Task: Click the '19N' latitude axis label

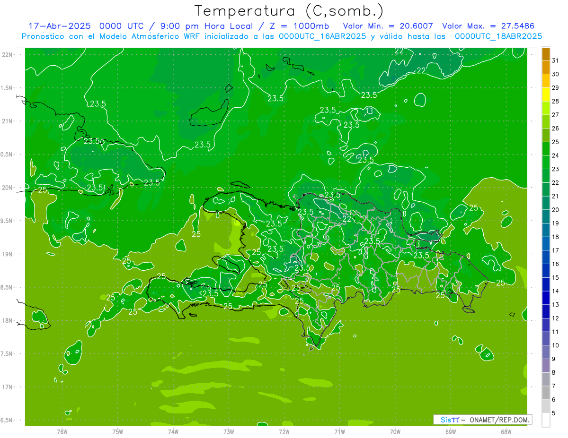Action: (x=8, y=254)
